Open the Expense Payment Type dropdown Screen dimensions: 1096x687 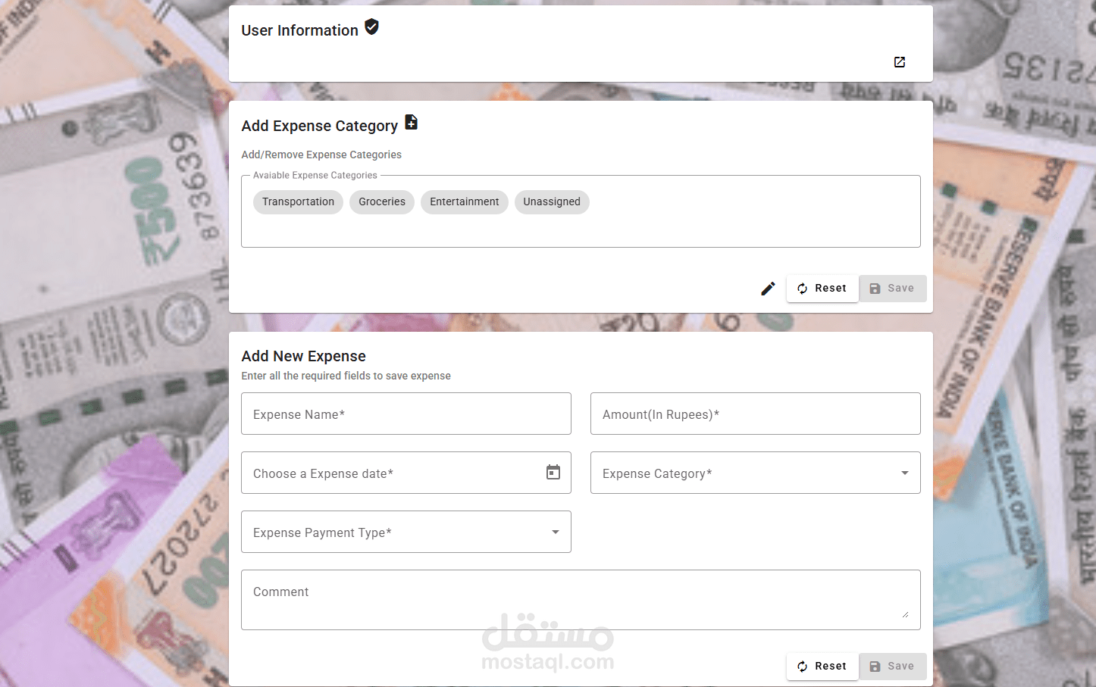point(406,532)
